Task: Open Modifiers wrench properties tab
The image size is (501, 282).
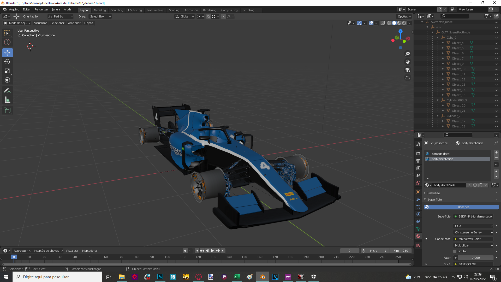Action: point(418,199)
